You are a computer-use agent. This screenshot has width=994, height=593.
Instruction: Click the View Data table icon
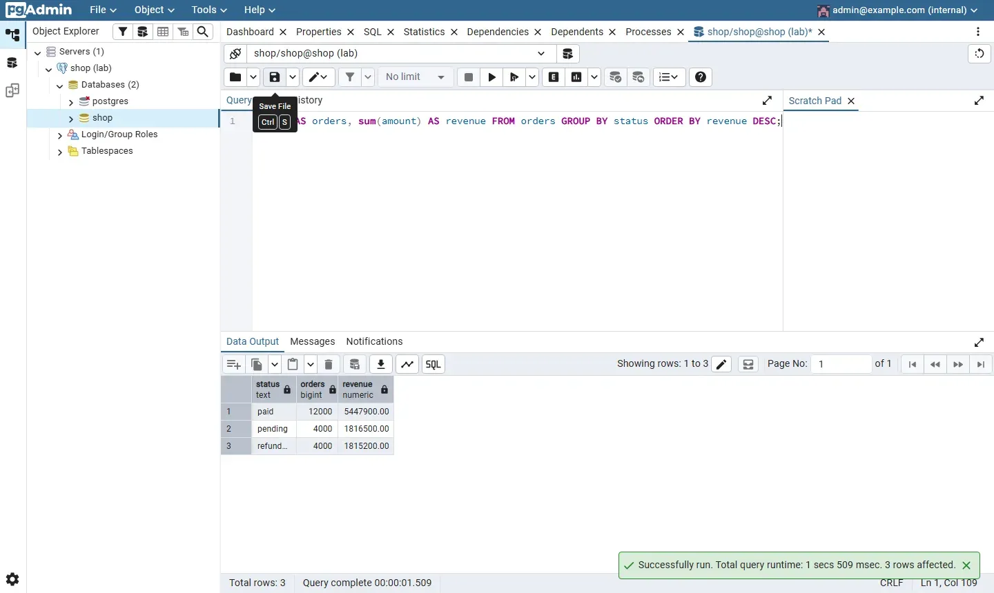pos(163,32)
